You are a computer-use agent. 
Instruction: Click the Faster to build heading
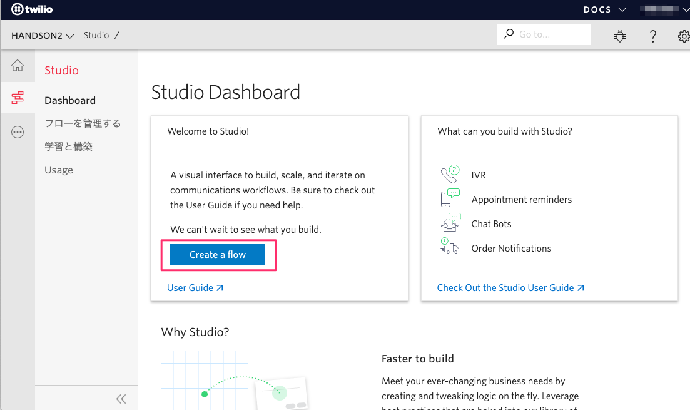[x=418, y=359]
